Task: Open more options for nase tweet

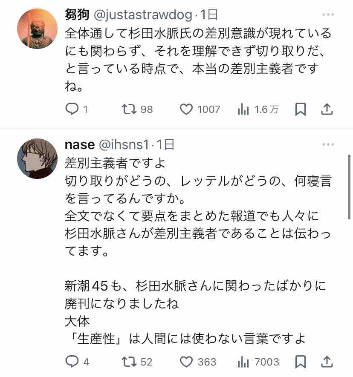Action: 328,144
